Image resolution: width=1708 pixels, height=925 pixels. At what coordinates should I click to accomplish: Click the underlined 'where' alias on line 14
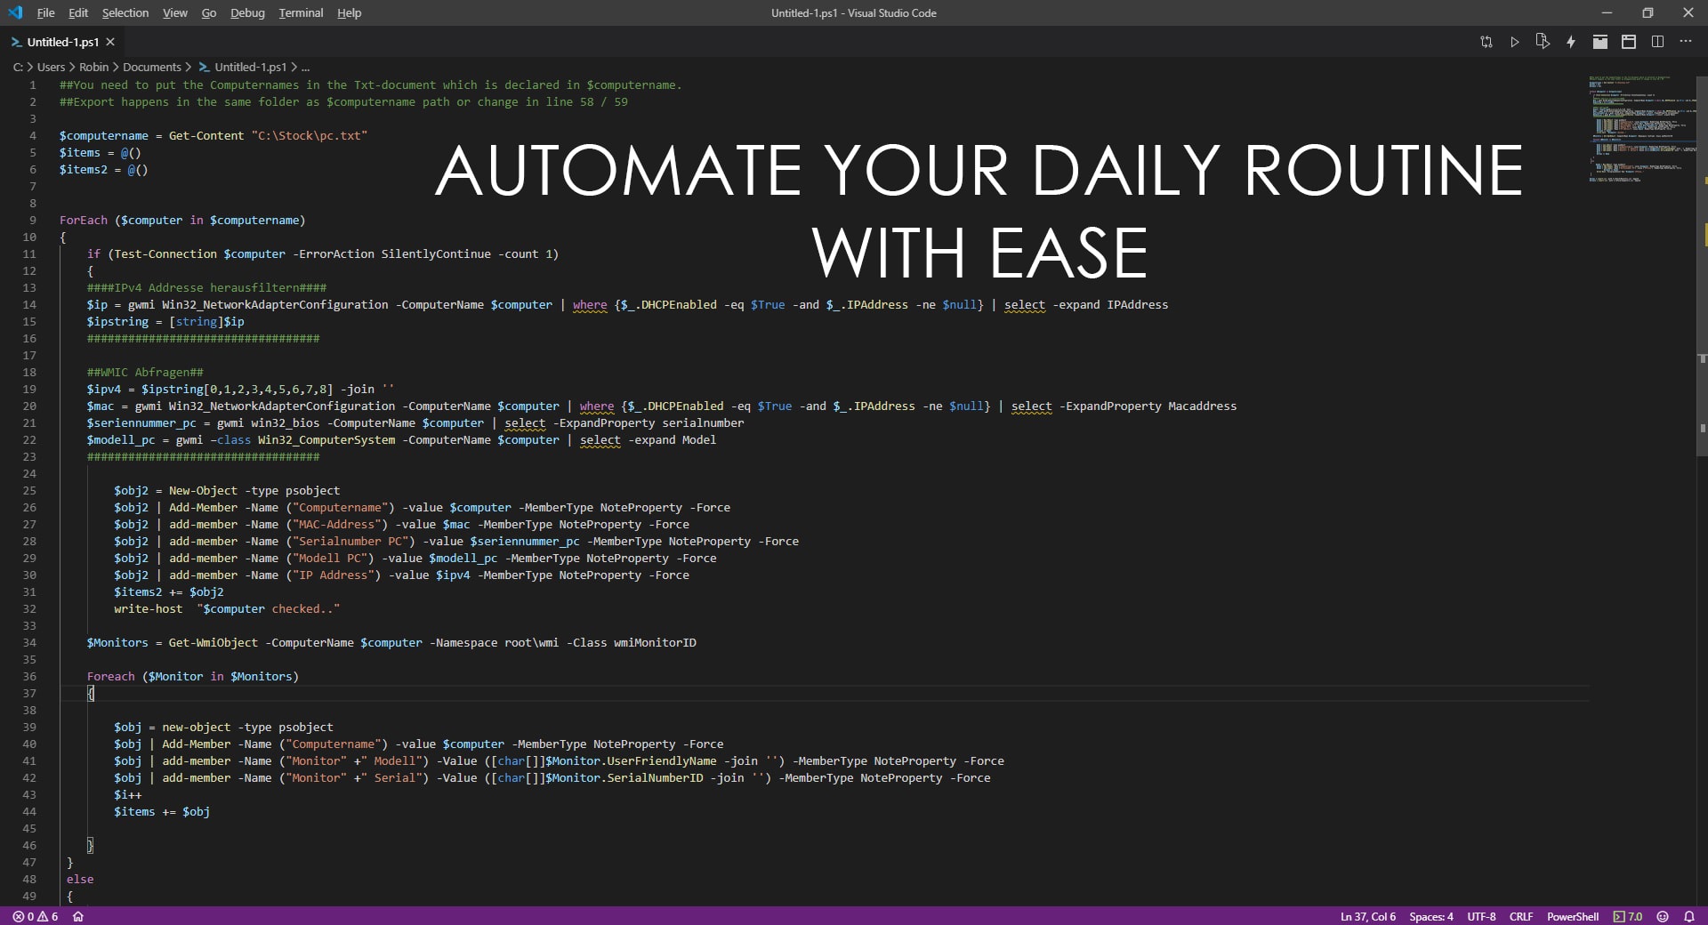[590, 304]
